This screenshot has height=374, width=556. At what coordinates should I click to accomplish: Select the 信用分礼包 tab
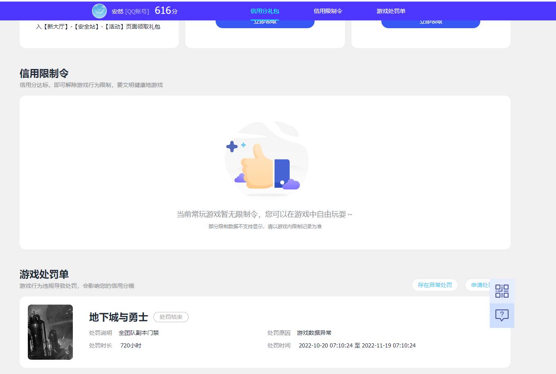[264, 11]
